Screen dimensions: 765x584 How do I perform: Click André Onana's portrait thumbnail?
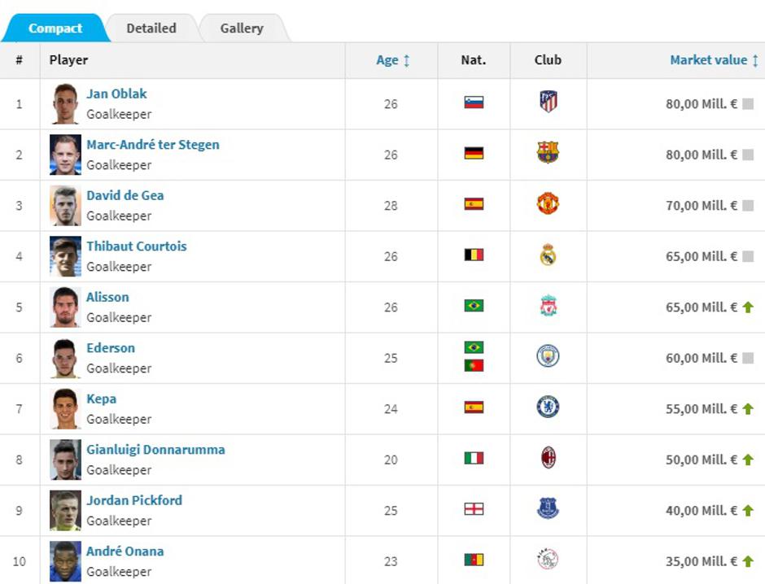point(65,561)
